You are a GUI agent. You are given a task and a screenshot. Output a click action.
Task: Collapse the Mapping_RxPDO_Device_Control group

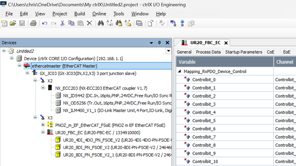click(x=180, y=71)
